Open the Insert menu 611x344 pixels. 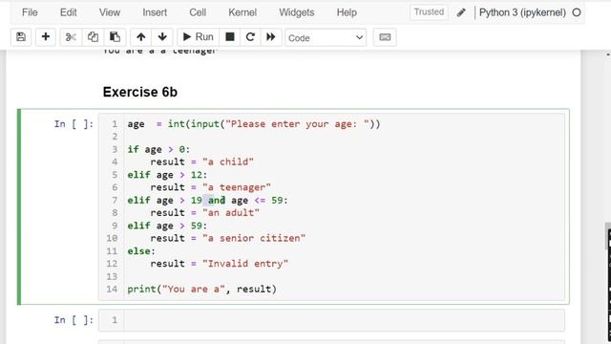pyautogui.click(x=155, y=12)
